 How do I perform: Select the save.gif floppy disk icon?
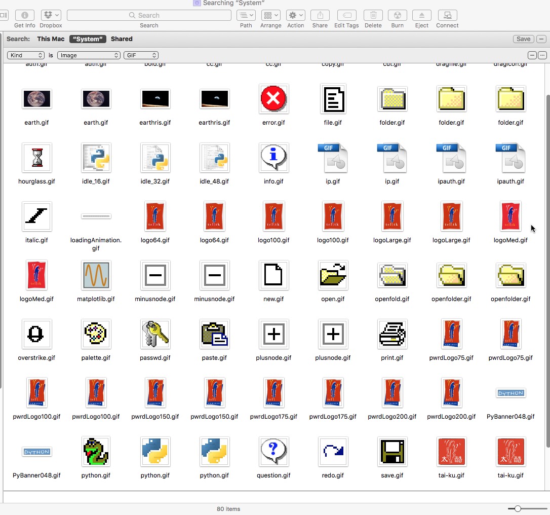[x=392, y=452]
